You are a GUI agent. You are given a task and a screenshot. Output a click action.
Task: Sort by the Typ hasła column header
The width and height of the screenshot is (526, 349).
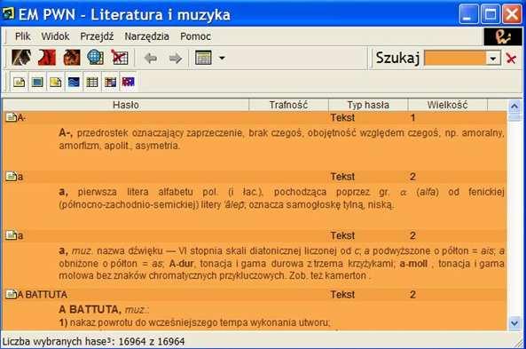point(368,105)
